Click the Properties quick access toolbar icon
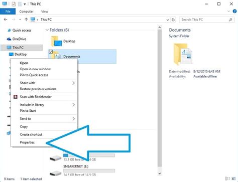The image size is (238, 182). point(14,4)
